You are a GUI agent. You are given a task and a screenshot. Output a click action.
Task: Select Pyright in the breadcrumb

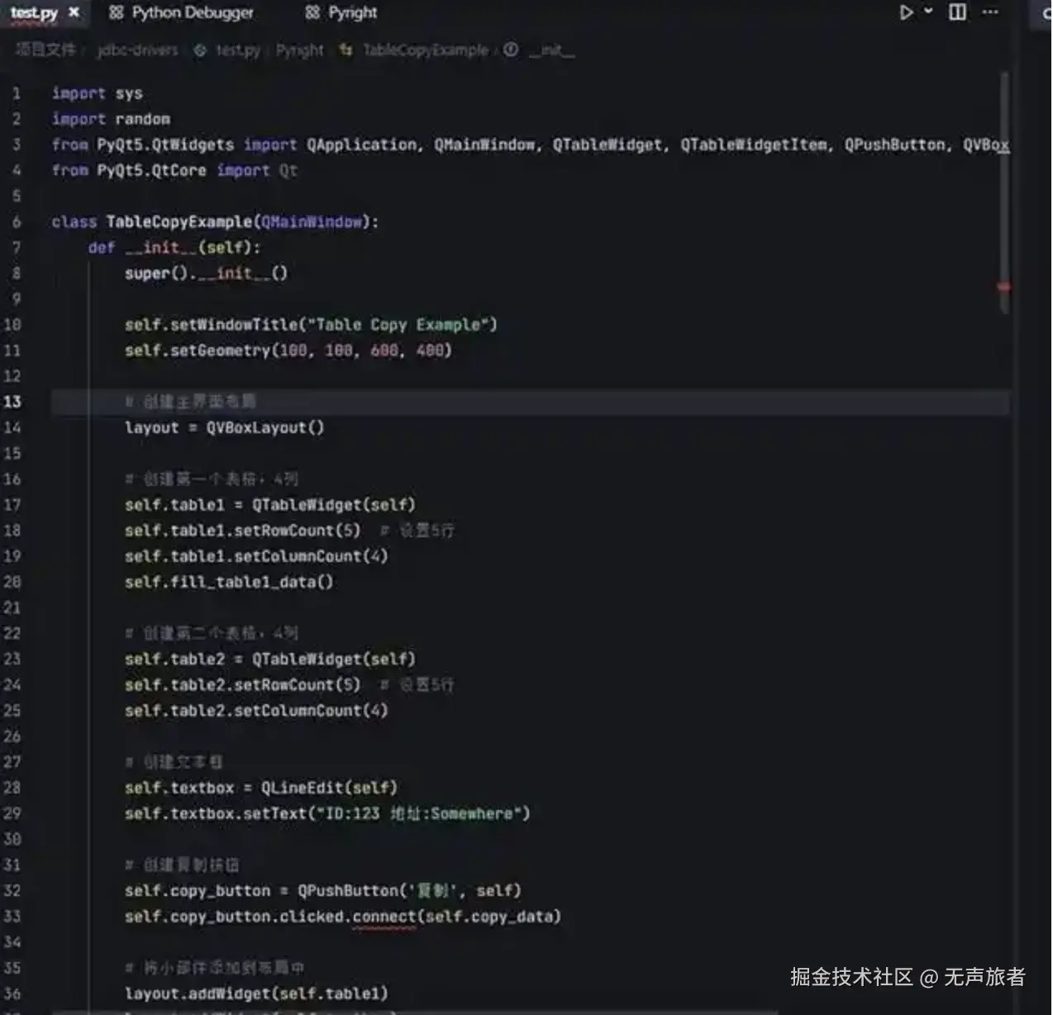[299, 50]
